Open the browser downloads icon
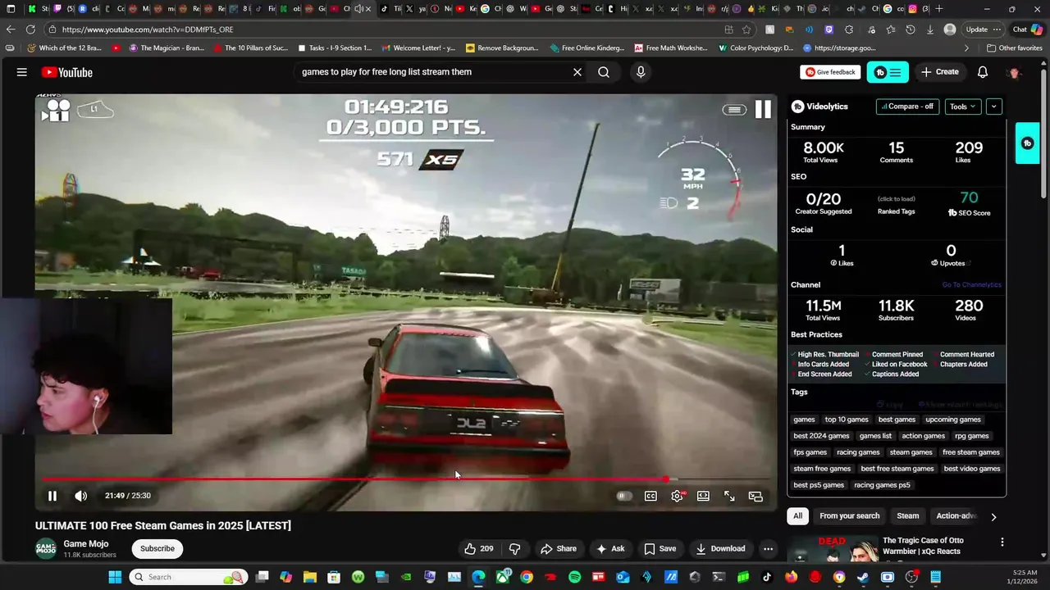 tap(929, 29)
